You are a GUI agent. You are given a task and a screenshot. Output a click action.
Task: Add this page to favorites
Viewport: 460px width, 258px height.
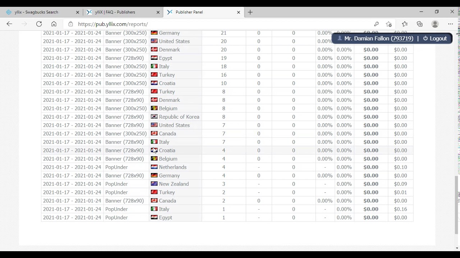click(389, 24)
